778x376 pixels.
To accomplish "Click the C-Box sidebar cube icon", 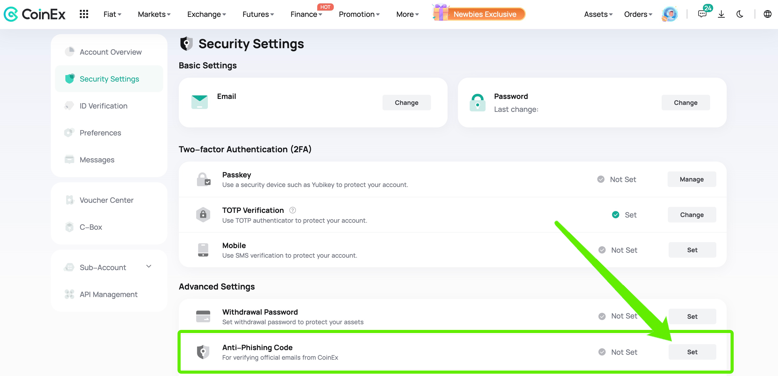I will 69,227.
